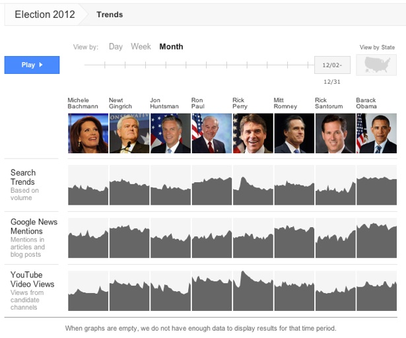
Task: Click the Search Trends row label
Action: coord(23,178)
